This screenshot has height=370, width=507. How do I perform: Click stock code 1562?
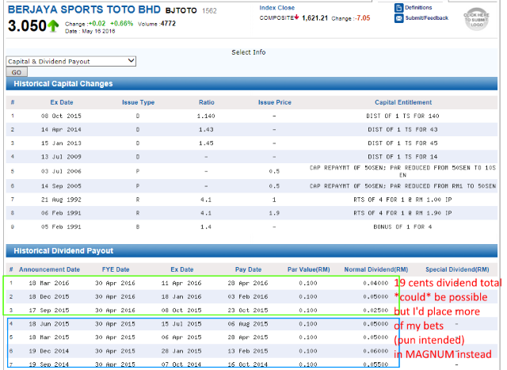(x=209, y=11)
